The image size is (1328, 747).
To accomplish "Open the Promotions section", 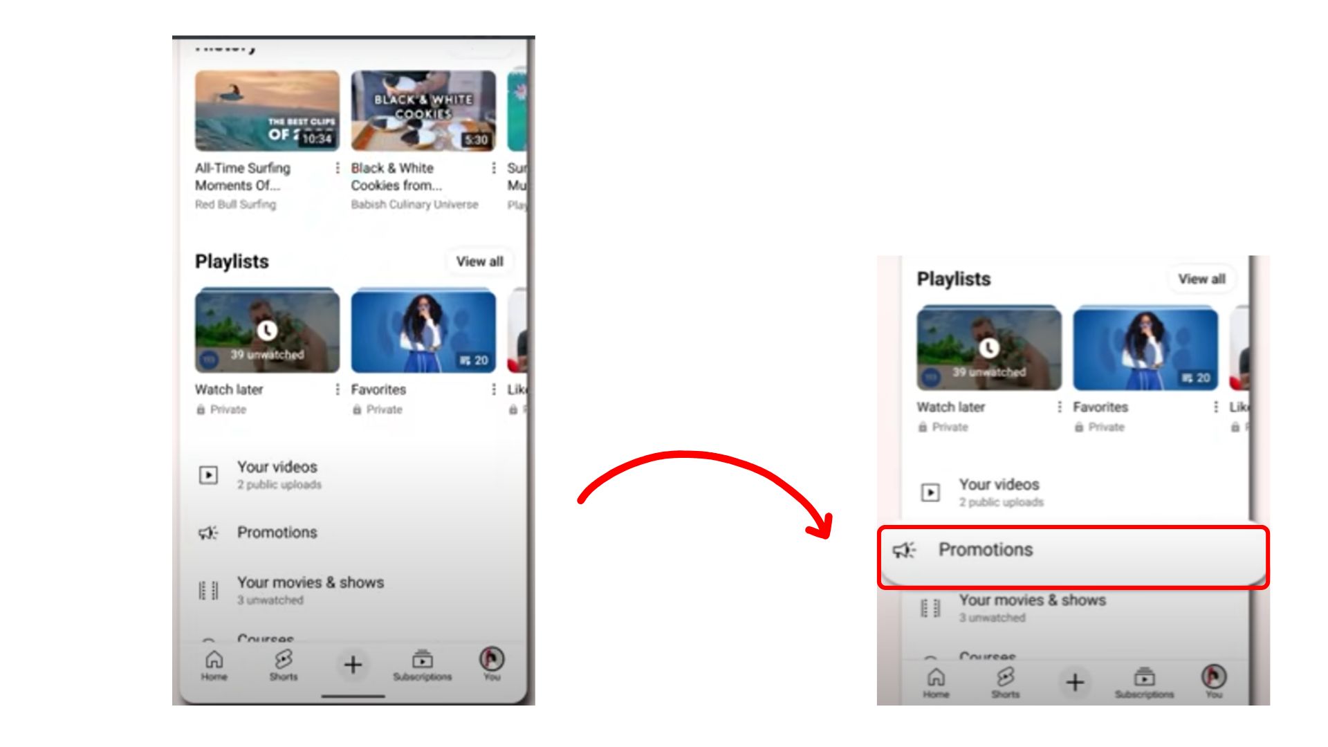I will tap(277, 533).
